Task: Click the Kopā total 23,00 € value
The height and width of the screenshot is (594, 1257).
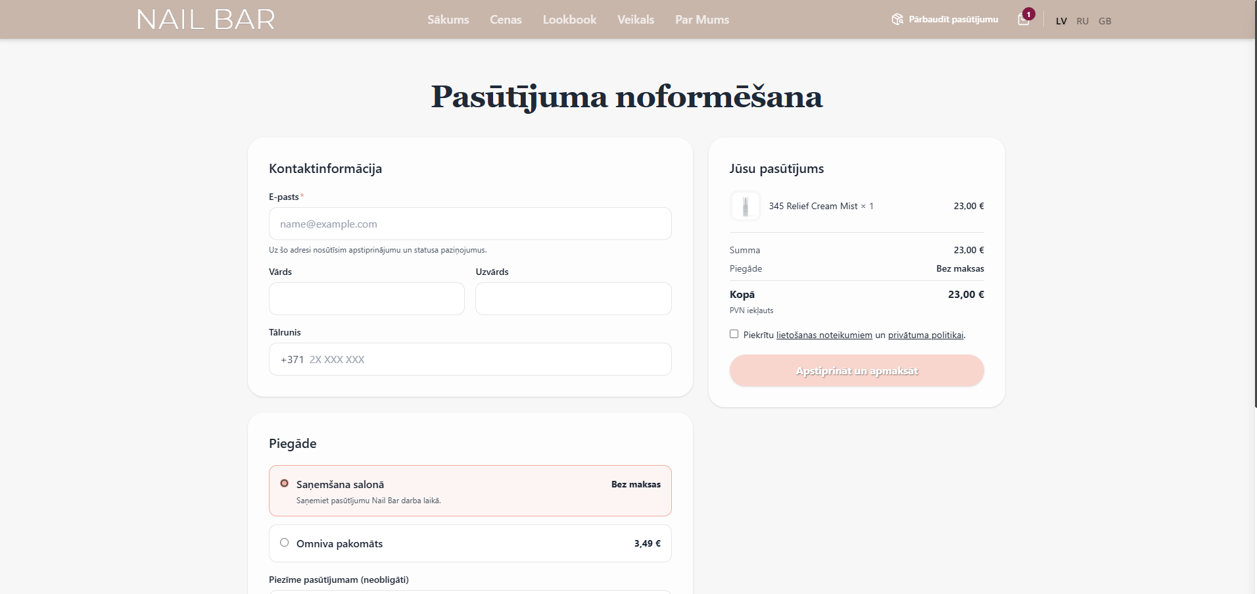Action: (966, 295)
